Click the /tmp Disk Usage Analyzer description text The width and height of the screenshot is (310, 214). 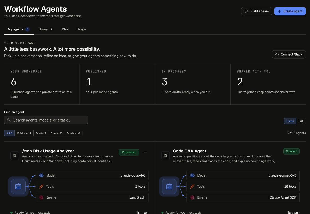click(x=67, y=159)
